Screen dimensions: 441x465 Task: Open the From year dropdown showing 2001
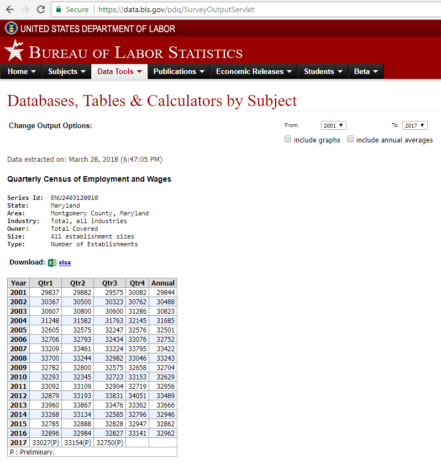tap(334, 125)
